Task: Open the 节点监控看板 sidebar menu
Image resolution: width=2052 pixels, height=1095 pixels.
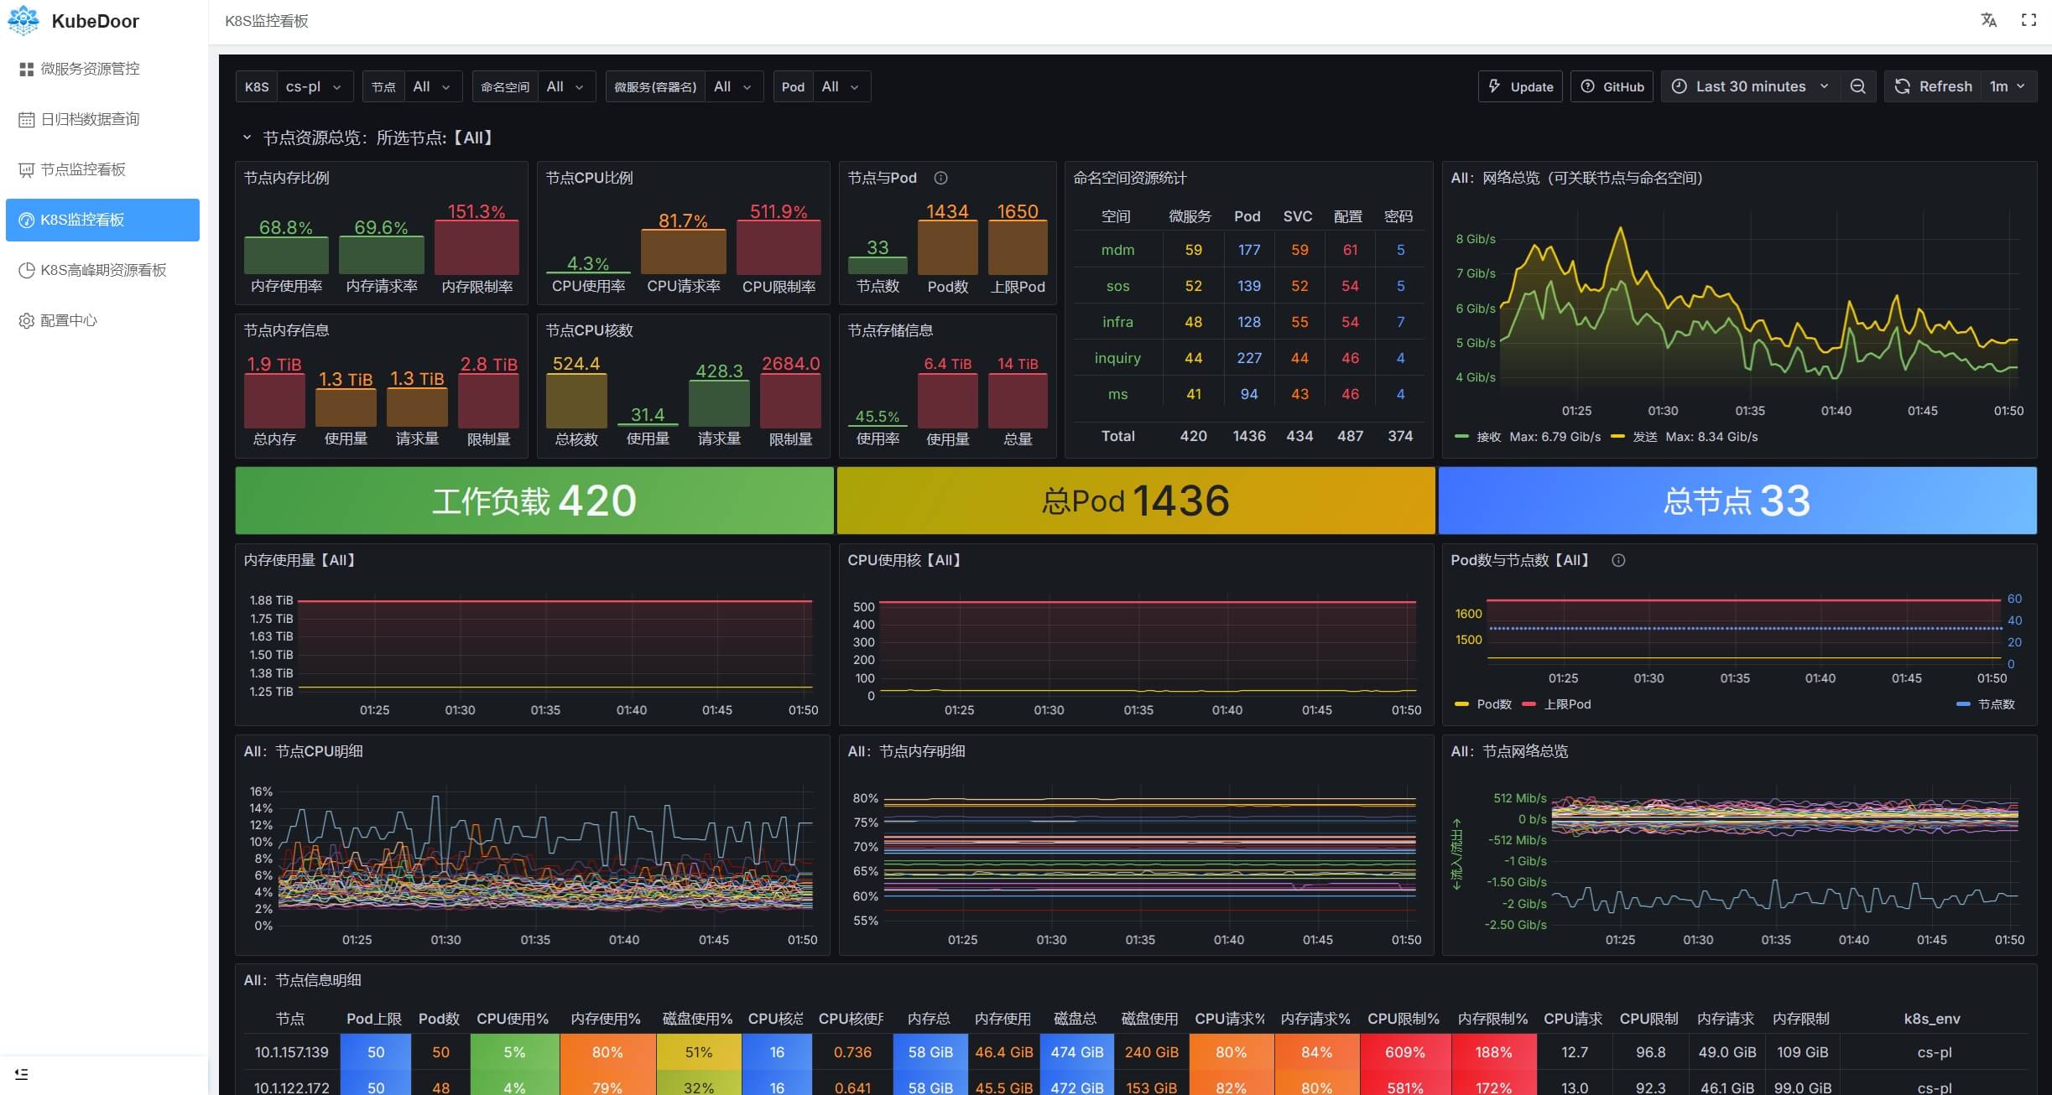Action: point(102,169)
